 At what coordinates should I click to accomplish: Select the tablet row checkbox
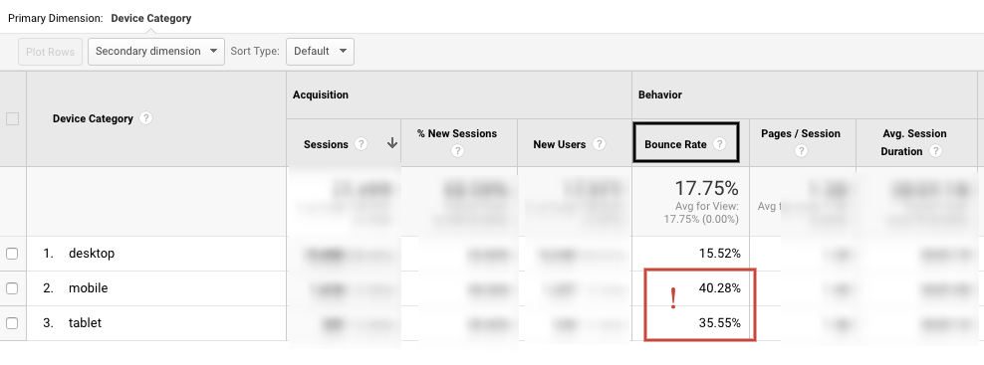12,323
